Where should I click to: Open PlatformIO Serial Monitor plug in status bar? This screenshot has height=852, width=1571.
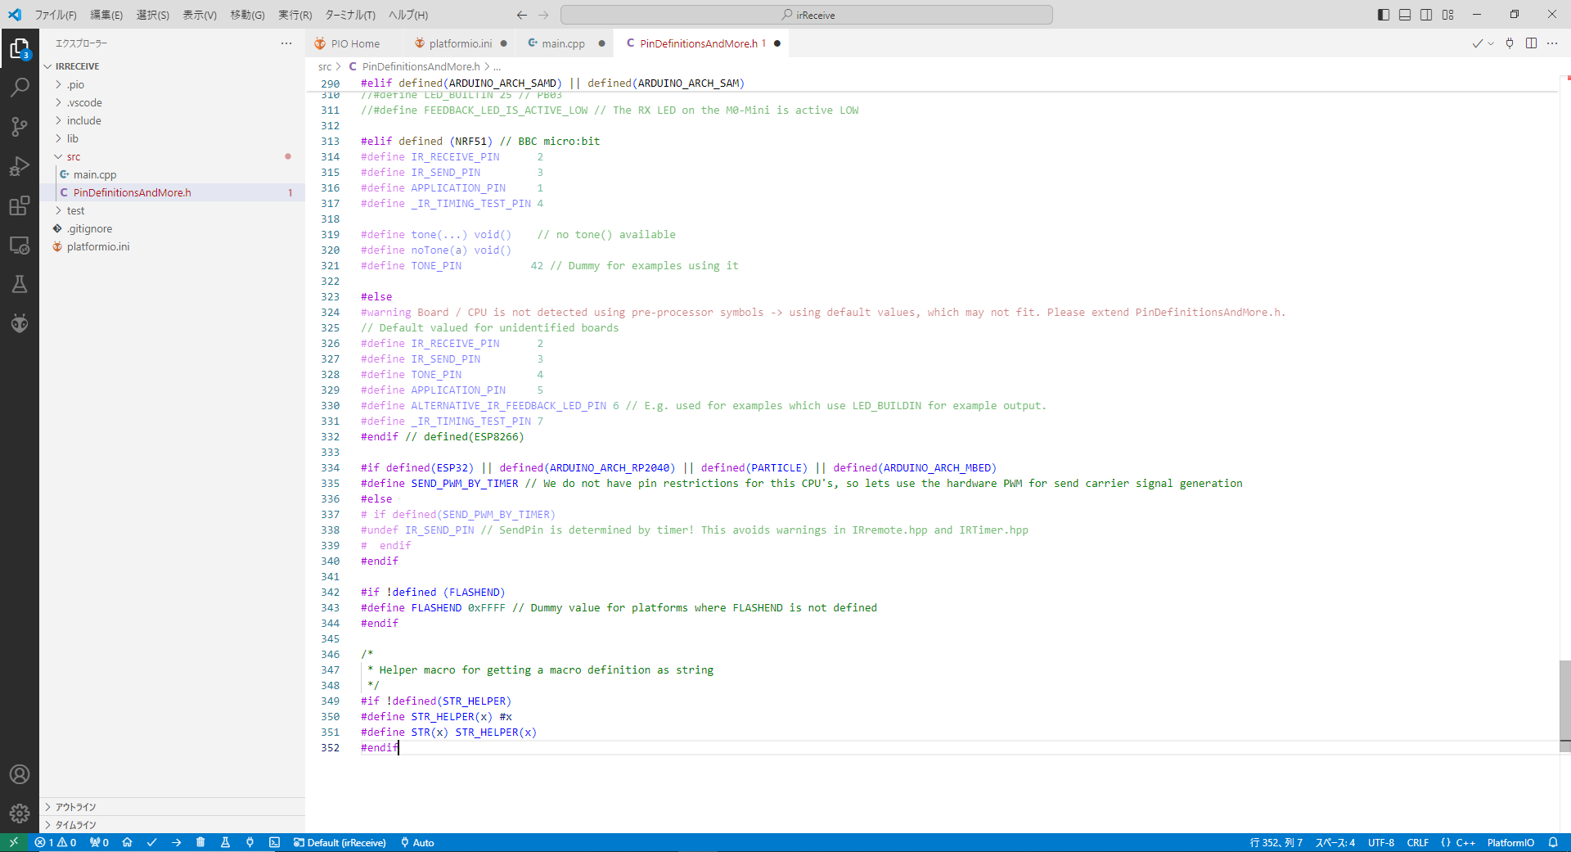click(x=250, y=842)
